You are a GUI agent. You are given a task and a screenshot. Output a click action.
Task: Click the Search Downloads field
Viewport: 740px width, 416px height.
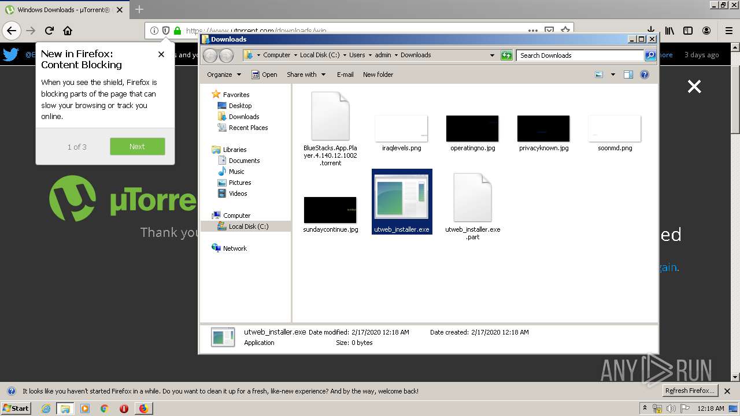pos(580,55)
